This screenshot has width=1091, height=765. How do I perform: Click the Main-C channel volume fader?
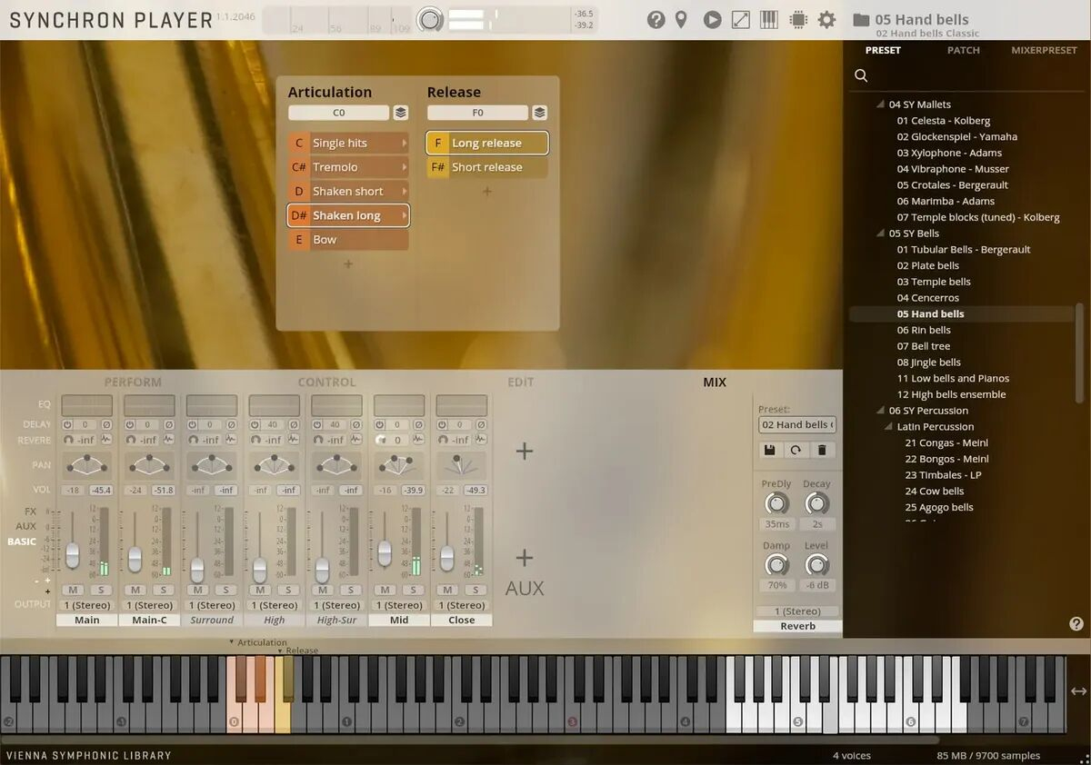click(135, 558)
